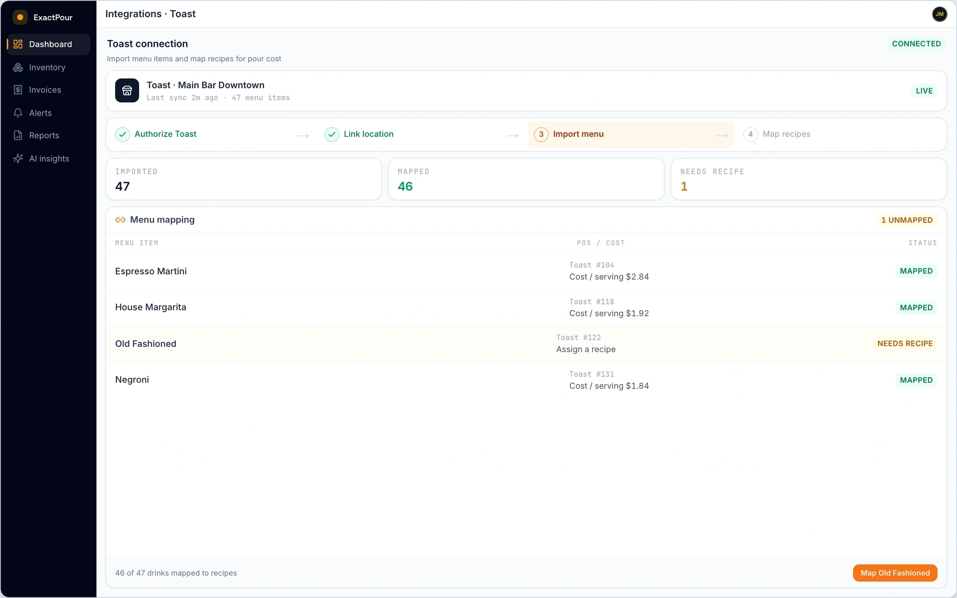Click the POS / COST column header
The image size is (957, 598).
coord(601,243)
